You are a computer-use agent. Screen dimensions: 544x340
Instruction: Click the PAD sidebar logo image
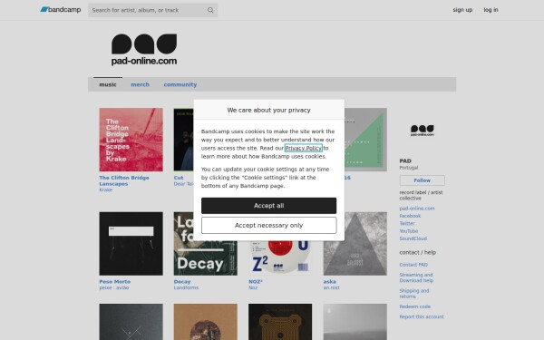pos(422,130)
